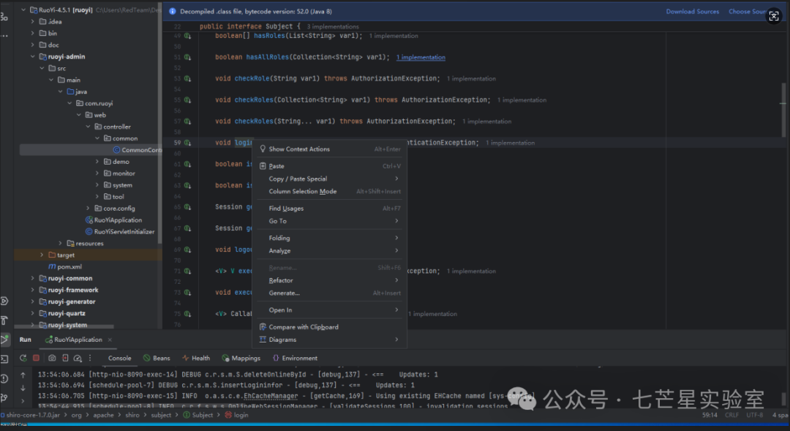The height and width of the screenshot is (431, 790).
Task: Click the camera thread dump icon
Action: coord(52,358)
